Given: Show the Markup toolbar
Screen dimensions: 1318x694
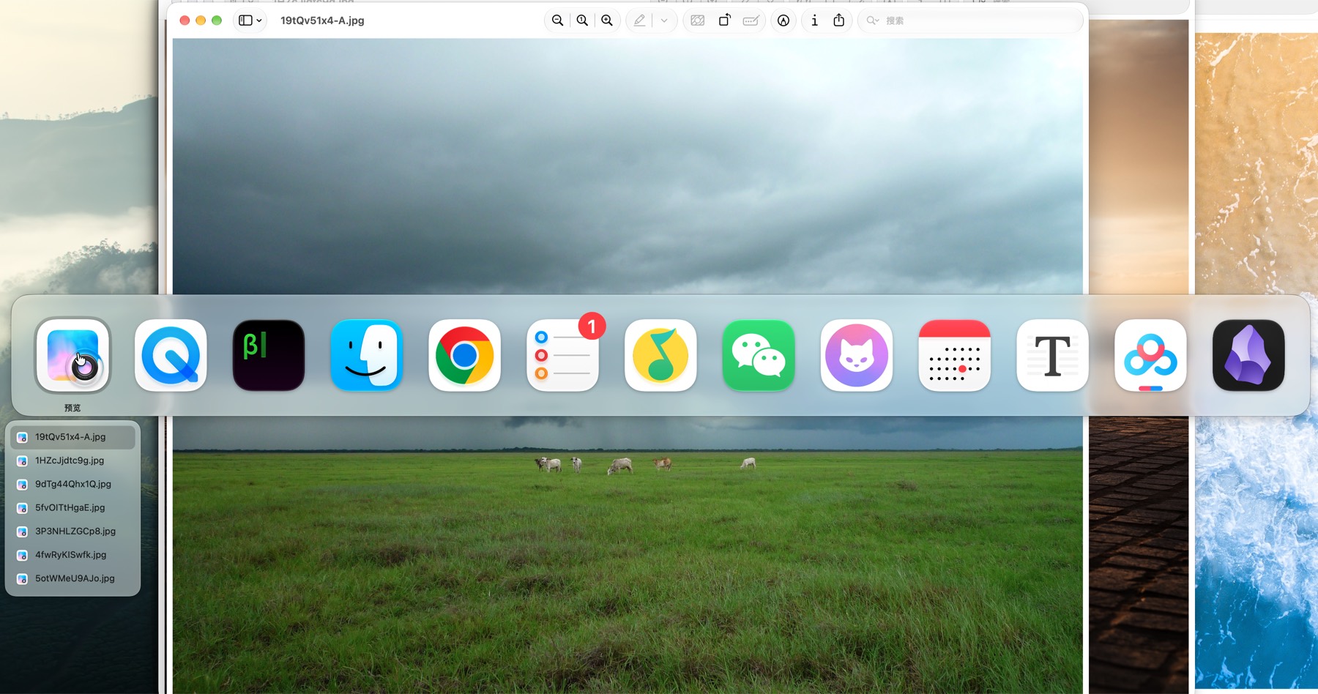Looking at the screenshot, I should click(783, 20).
